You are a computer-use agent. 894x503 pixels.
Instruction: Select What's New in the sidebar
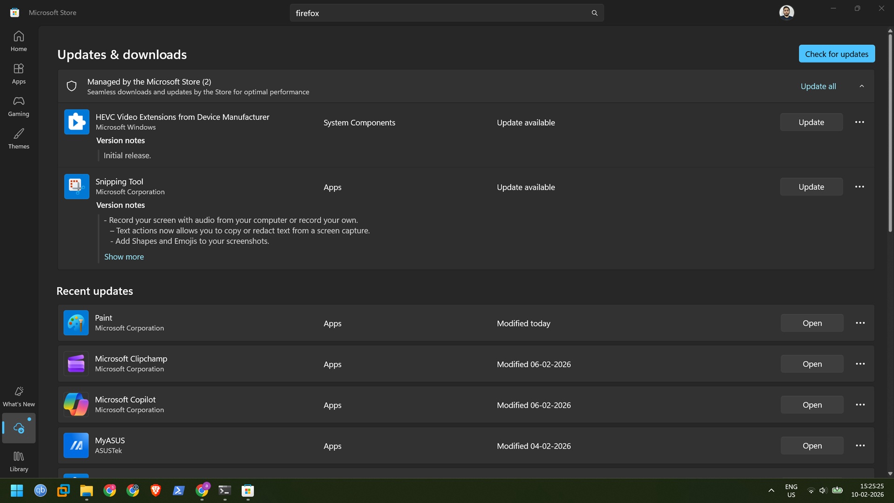point(19,395)
